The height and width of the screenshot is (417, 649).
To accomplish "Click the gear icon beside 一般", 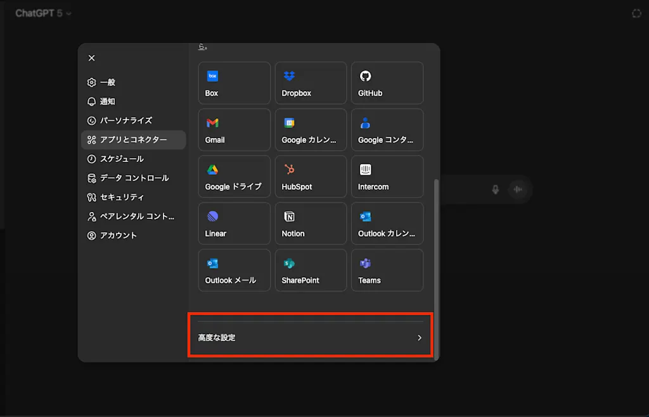I will point(91,82).
